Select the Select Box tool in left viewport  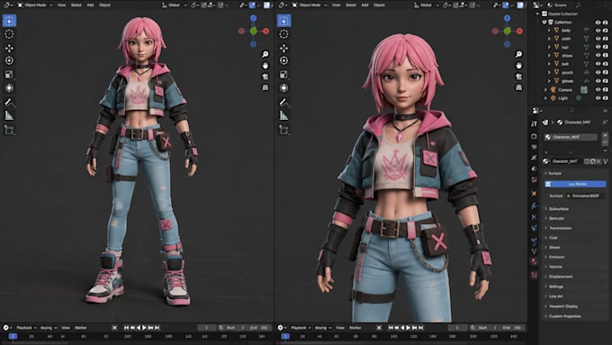[9, 21]
